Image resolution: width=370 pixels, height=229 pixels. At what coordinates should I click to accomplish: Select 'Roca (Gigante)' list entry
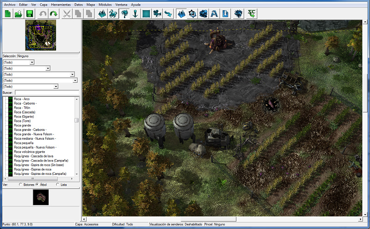click(x=24, y=117)
